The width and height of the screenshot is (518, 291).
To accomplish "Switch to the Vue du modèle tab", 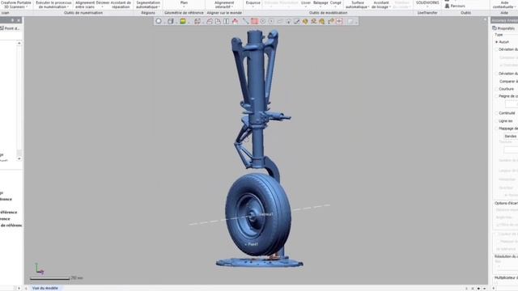I will (45, 288).
